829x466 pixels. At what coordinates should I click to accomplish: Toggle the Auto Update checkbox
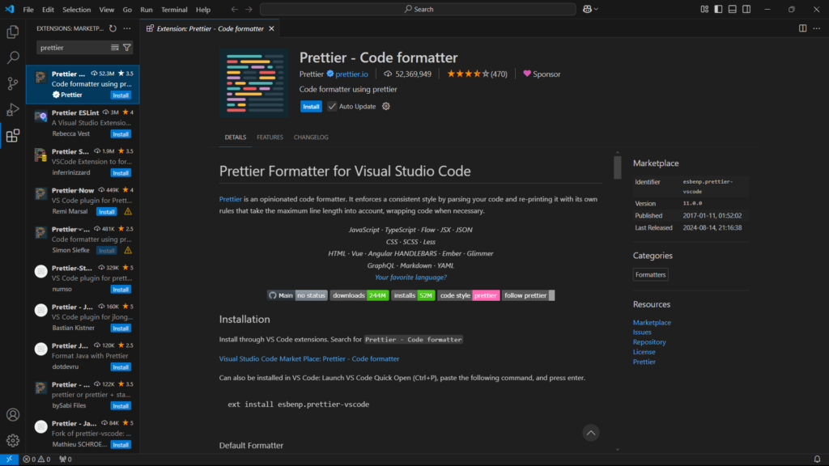click(x=332, y=106)
